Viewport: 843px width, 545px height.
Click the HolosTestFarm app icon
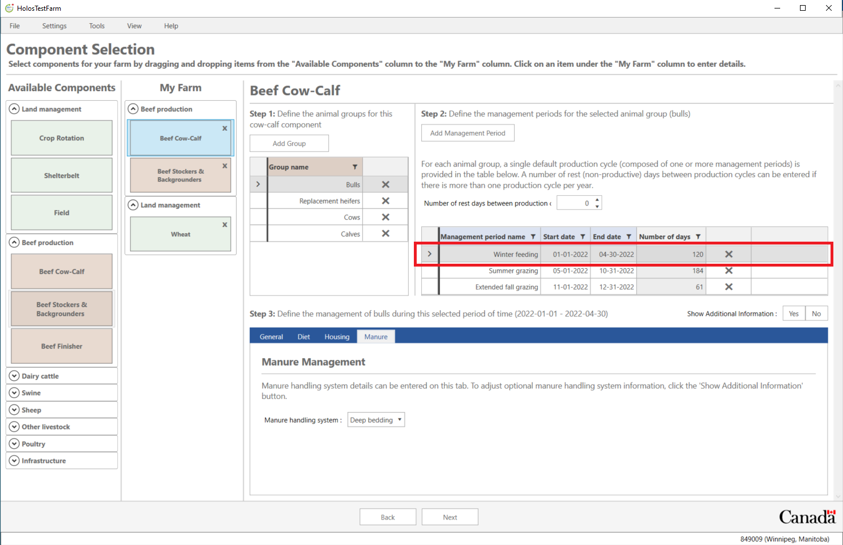(9, 8)
